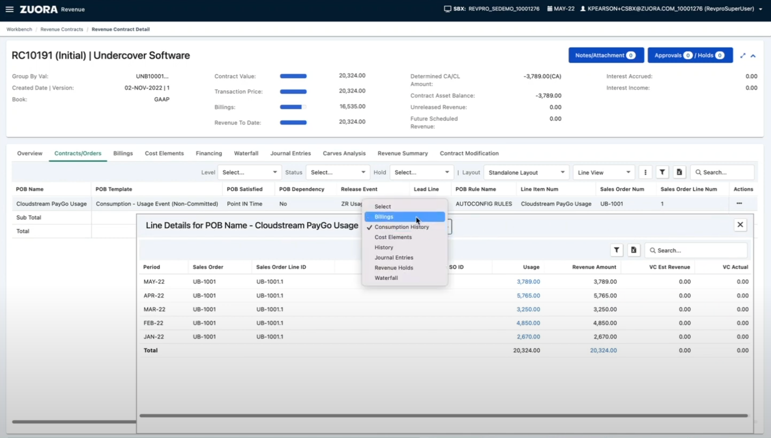The height and width of the screenshot is (438, 771).
Task: Switch to the Journal Entries tab
Action: point(290,153)
